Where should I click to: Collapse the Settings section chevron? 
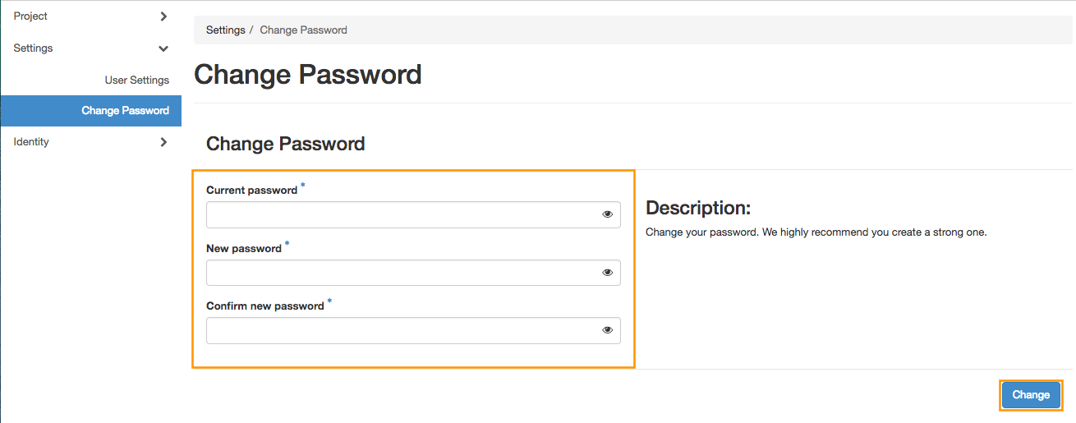pos(163,48)
